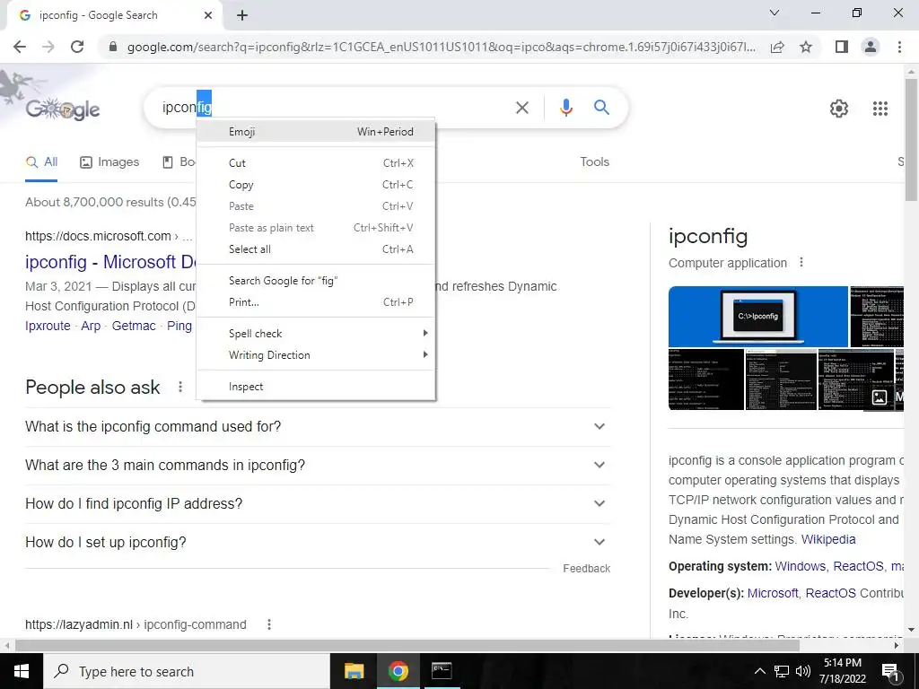Click the Chrome address bar URL
The image size is (919, 689).
pos(441,47)
